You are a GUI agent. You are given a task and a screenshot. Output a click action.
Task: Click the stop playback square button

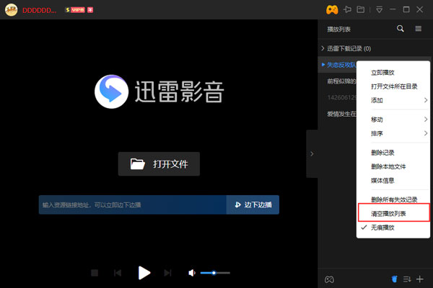coord(95,273)
